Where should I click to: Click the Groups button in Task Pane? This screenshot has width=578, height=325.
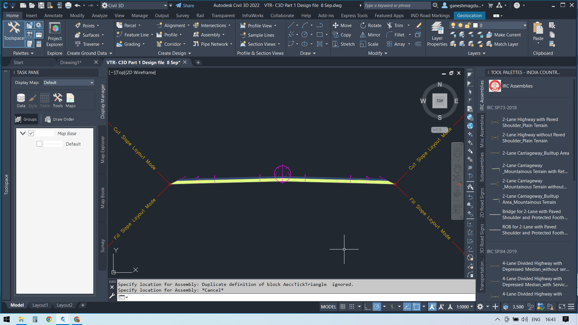click(x=26, y=119)
